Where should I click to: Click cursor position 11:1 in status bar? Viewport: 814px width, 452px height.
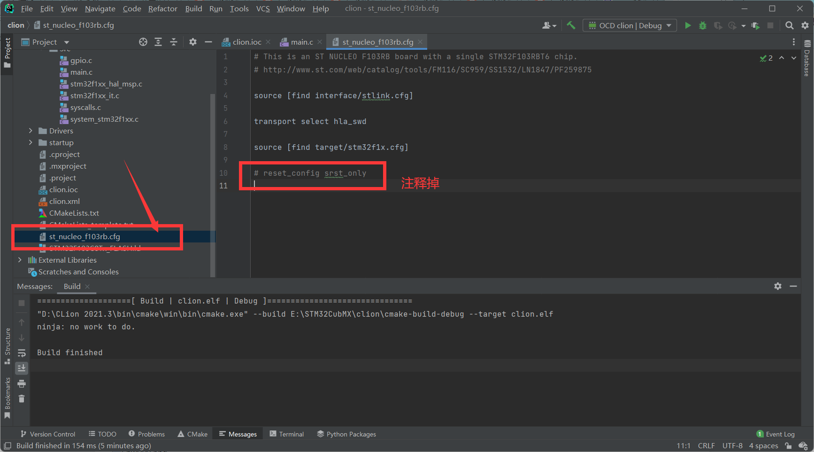683,446
